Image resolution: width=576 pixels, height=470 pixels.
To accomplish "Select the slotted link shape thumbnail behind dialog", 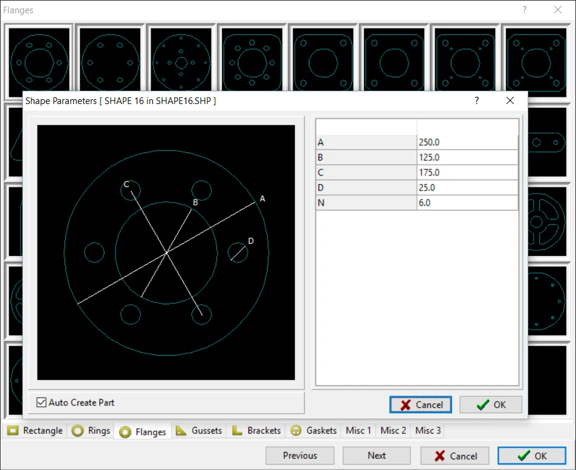I will point(547,142).
